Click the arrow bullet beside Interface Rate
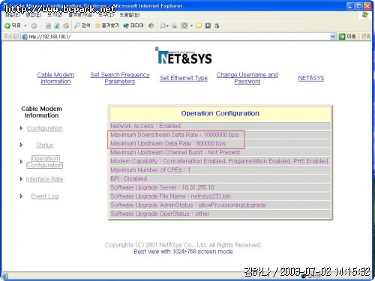This screenshot has width=375, height=281. (x=21, y=179)
